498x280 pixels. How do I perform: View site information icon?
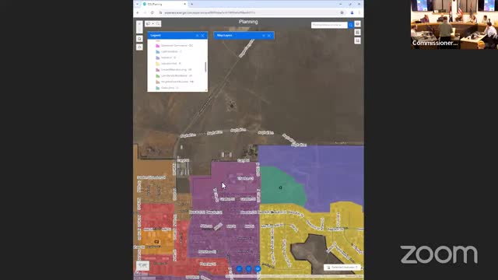tap(161, 12)
